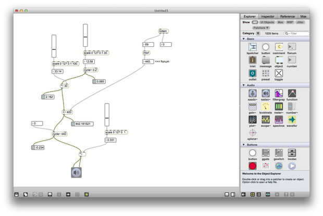Click the cycle~ 440 object box
Screen dimensions: 323x216
coord(59,134)
